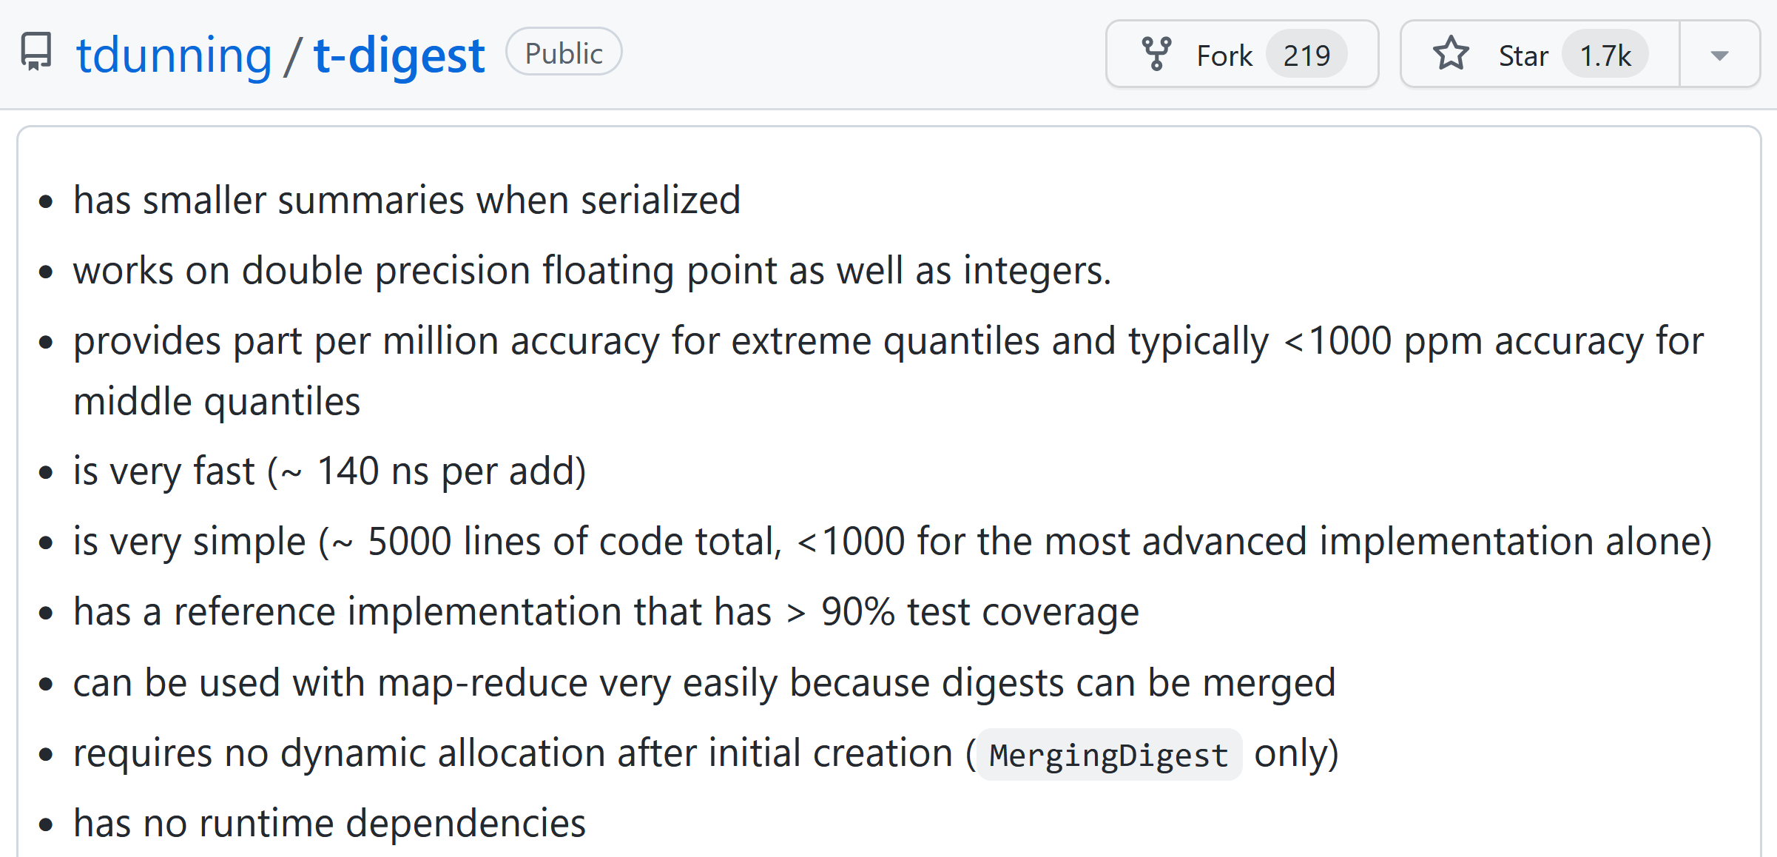Open the t-digest repository link
1777x857 pixels.
click(x=399, y=55)
